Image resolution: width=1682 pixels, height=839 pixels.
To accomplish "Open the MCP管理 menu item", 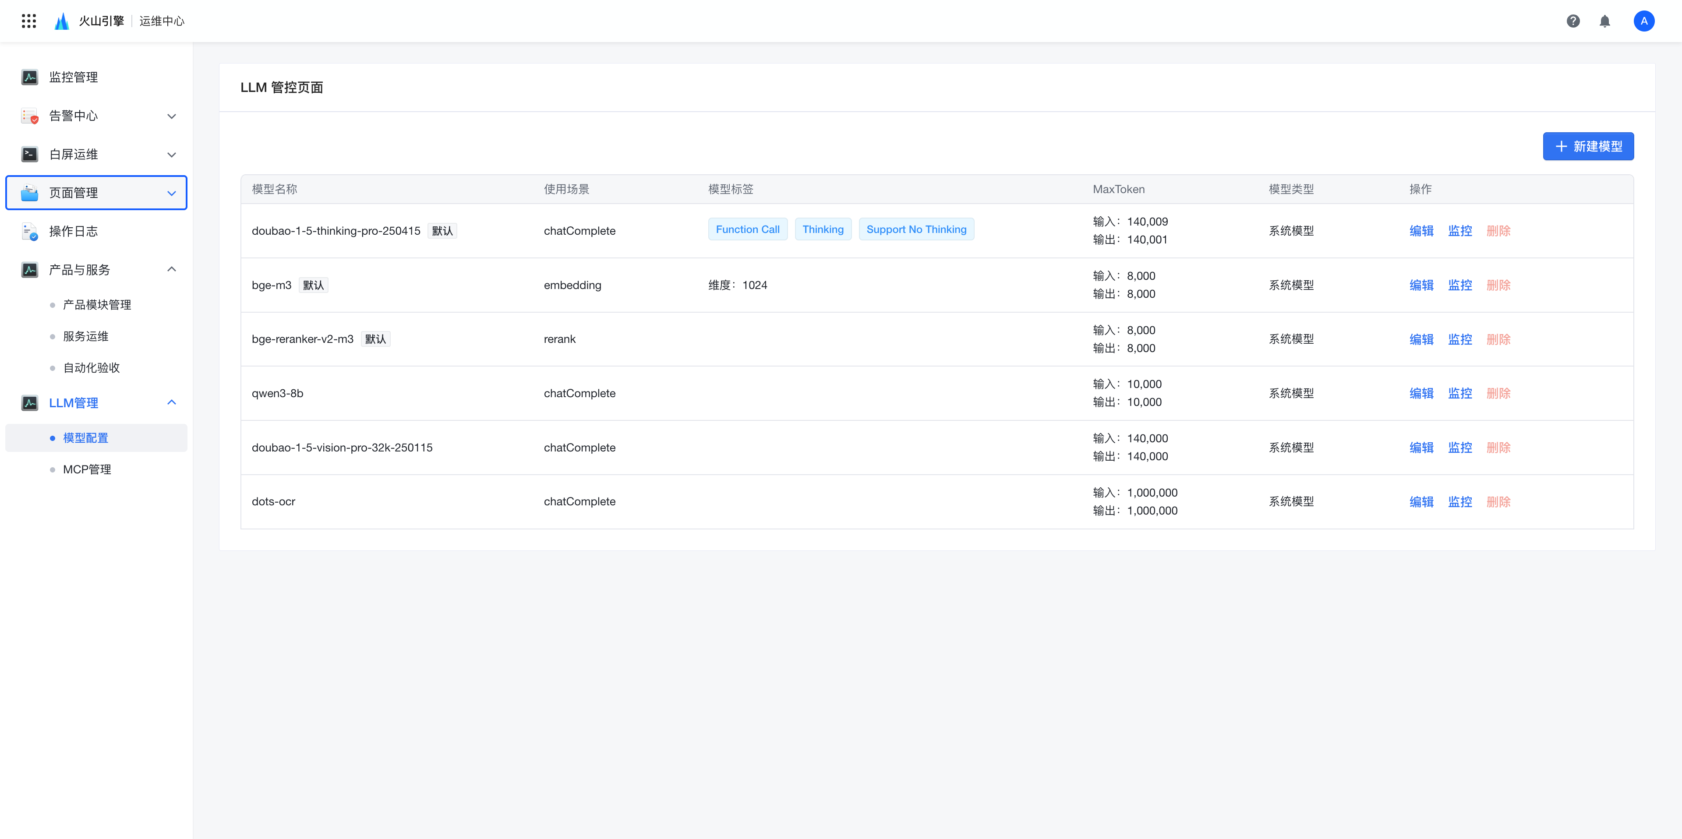I will [x=87, y=469].
